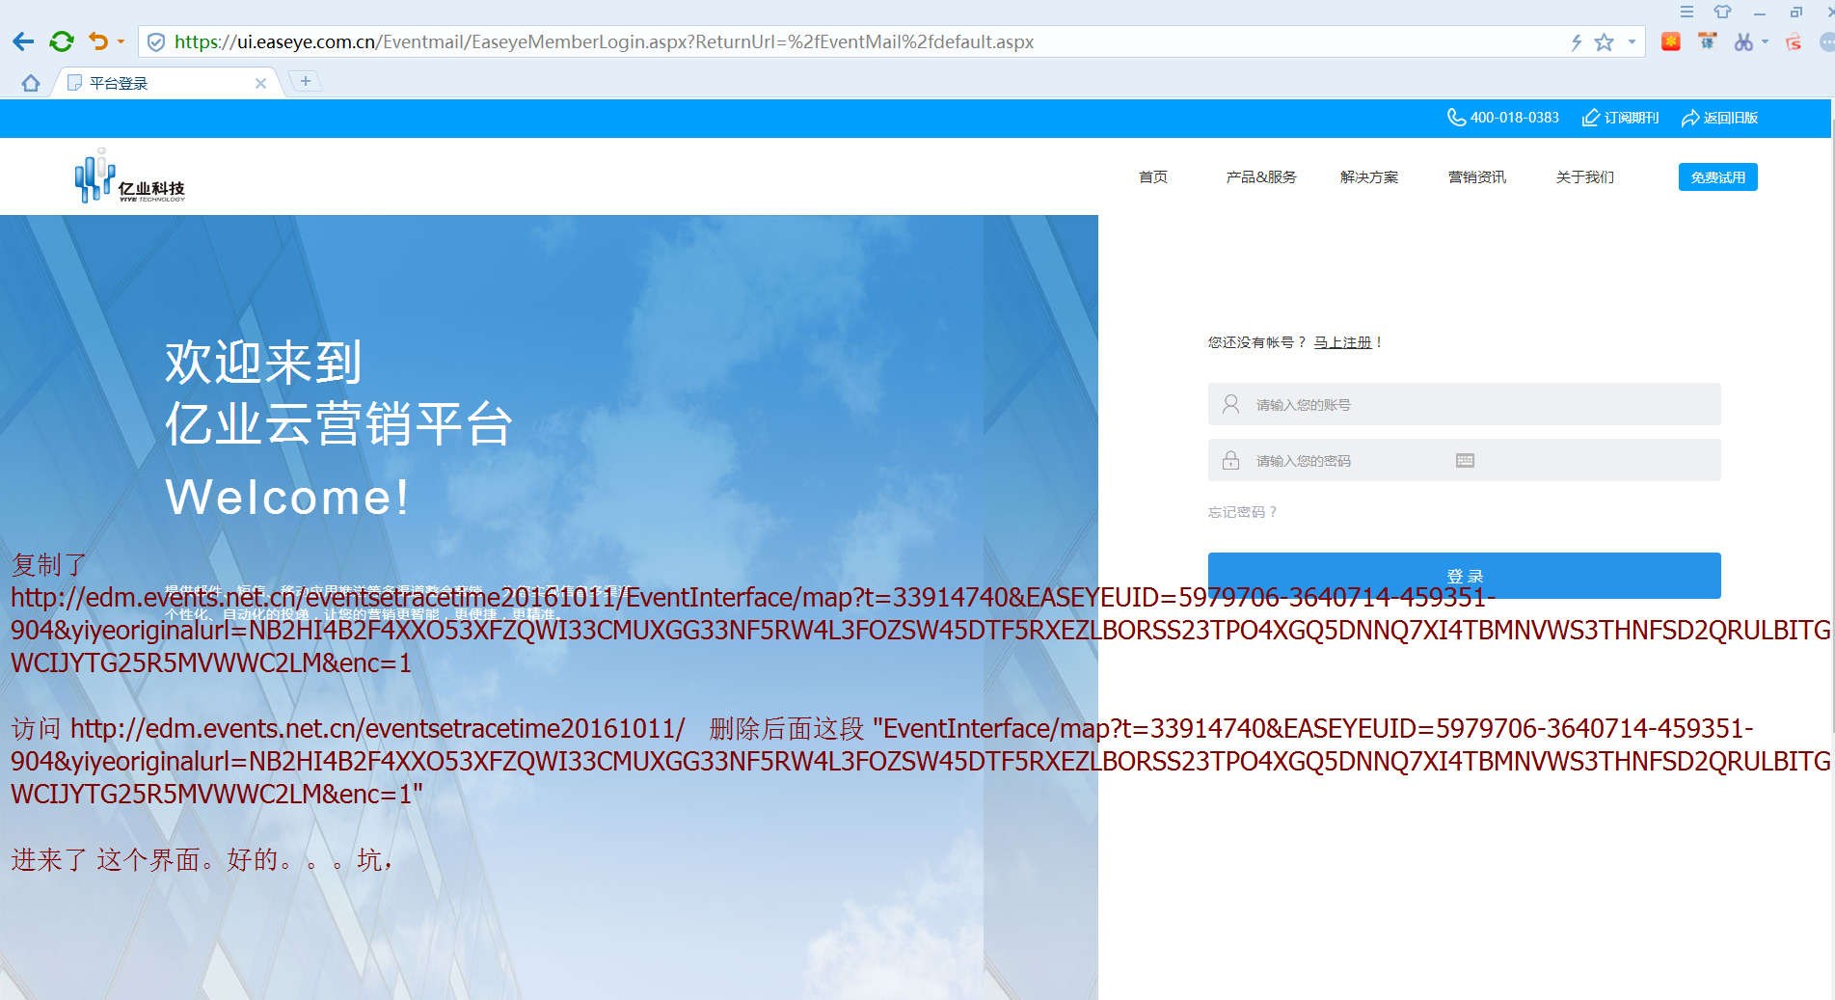Bookmark the page with the star icon
The height and width of the screenshot is (1000, 1835).
(1604, 42)
